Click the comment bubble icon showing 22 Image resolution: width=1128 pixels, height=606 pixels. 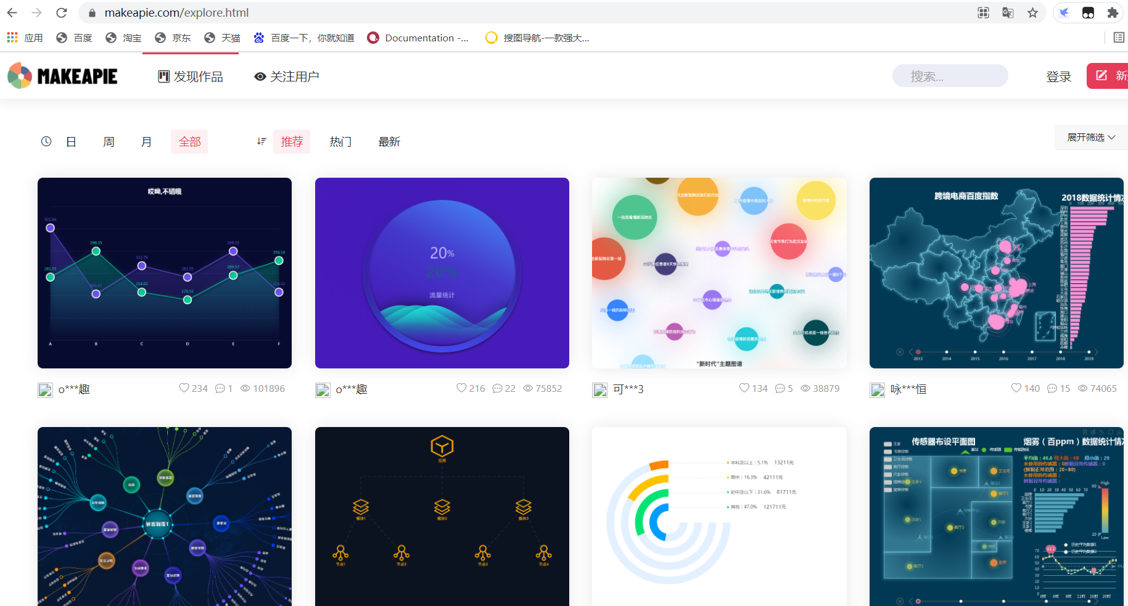point(498,388)
